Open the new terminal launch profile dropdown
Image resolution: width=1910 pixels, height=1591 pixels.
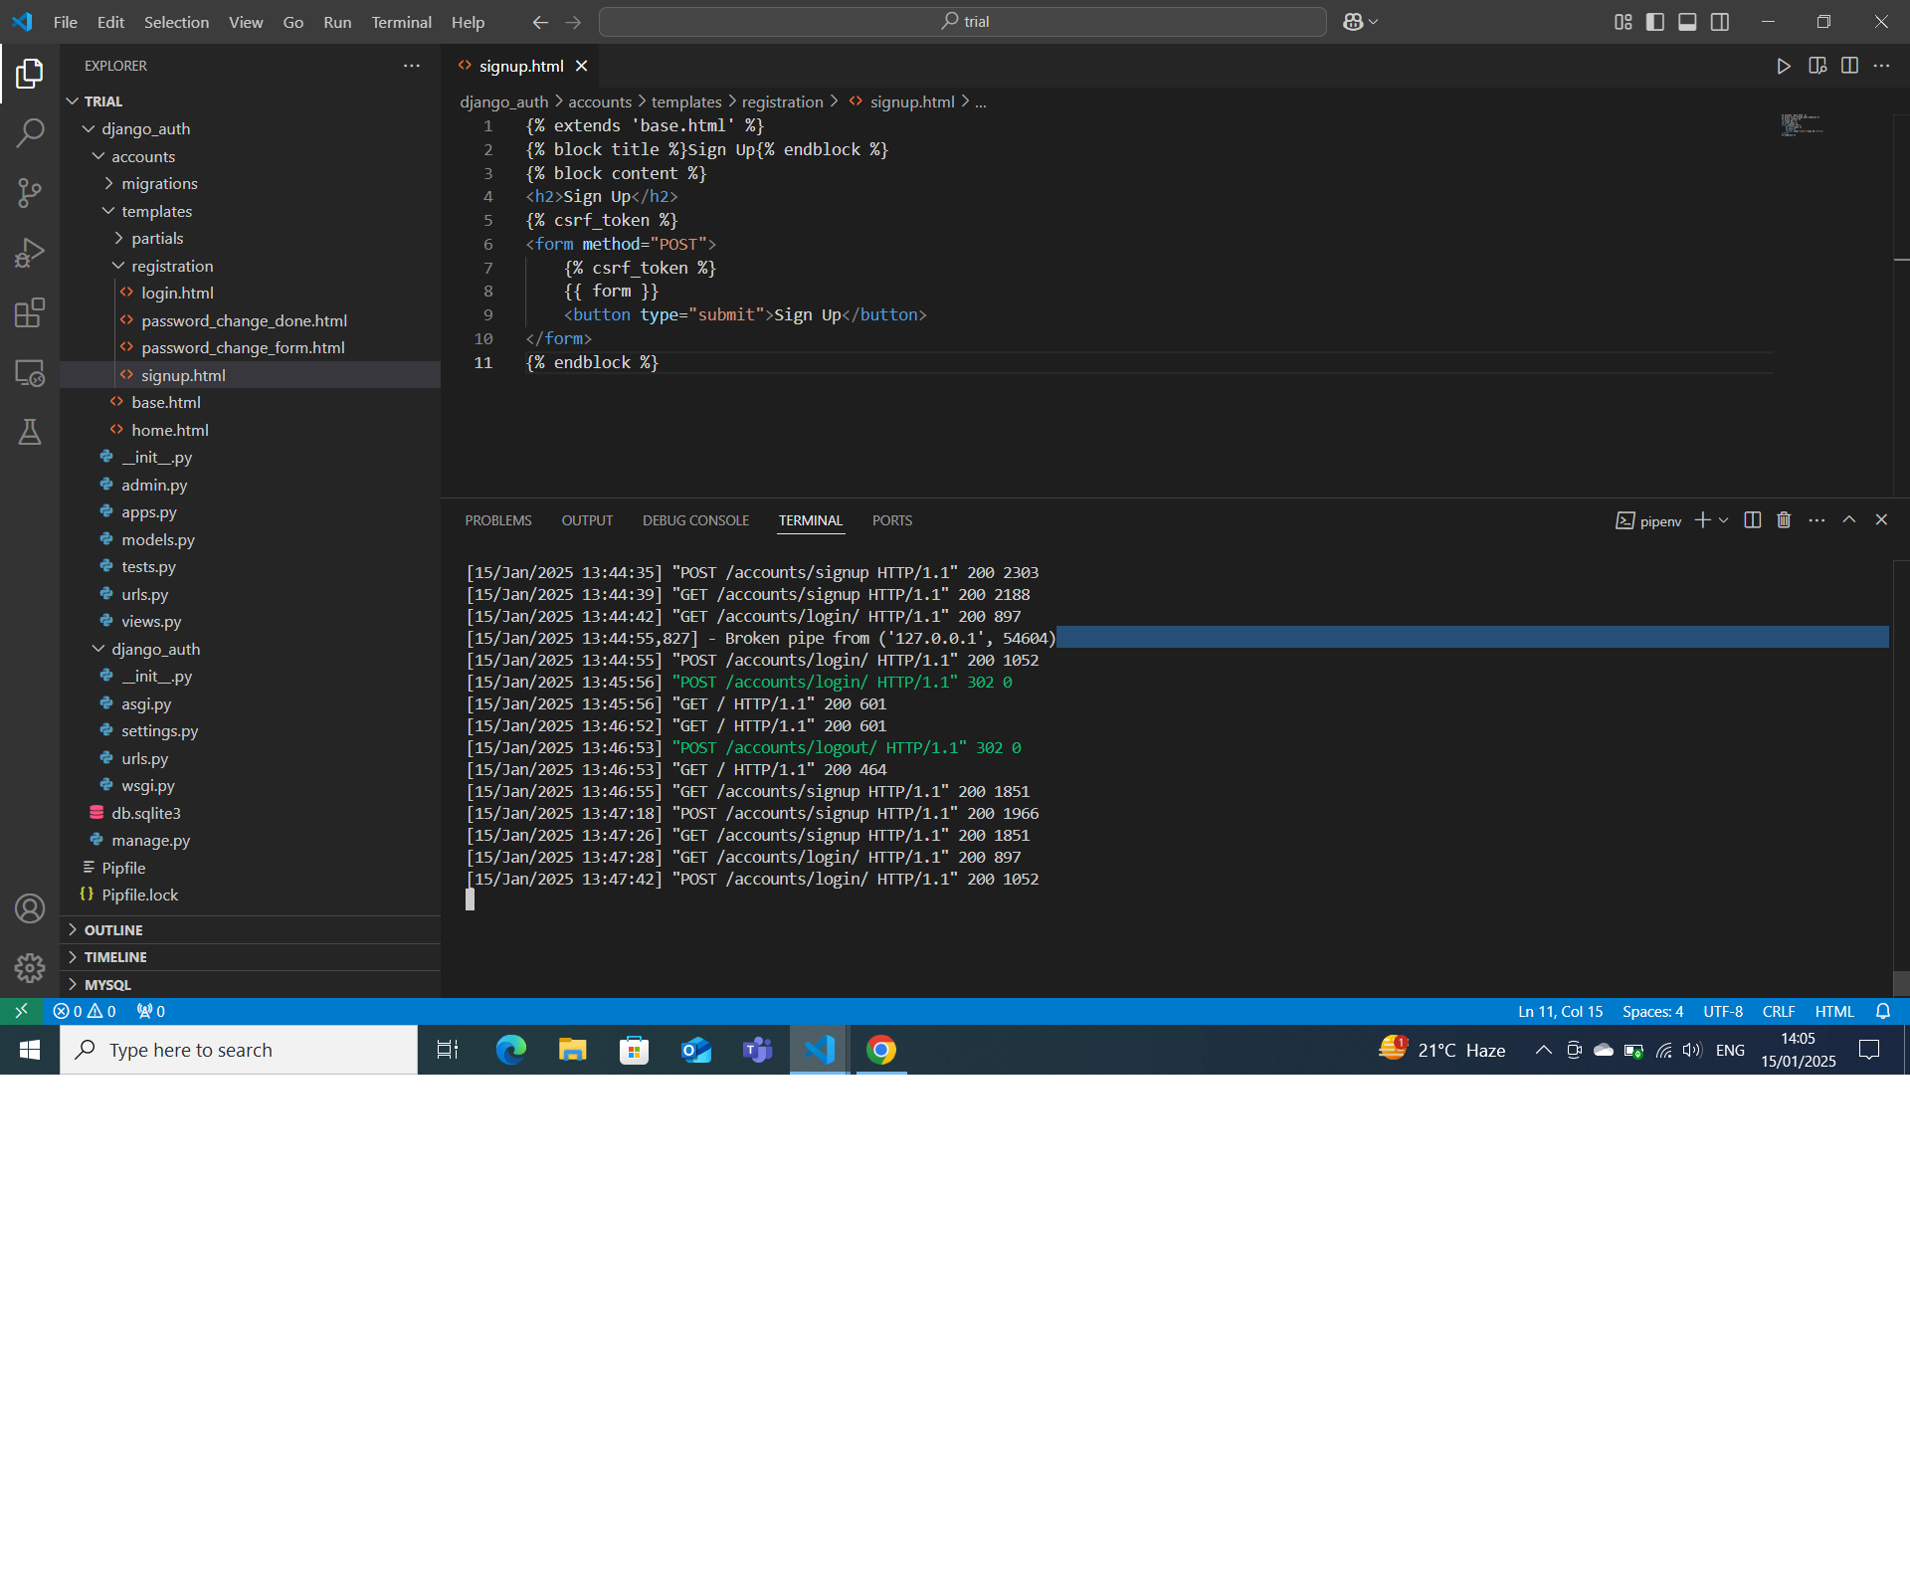(x=1724, y=520)
